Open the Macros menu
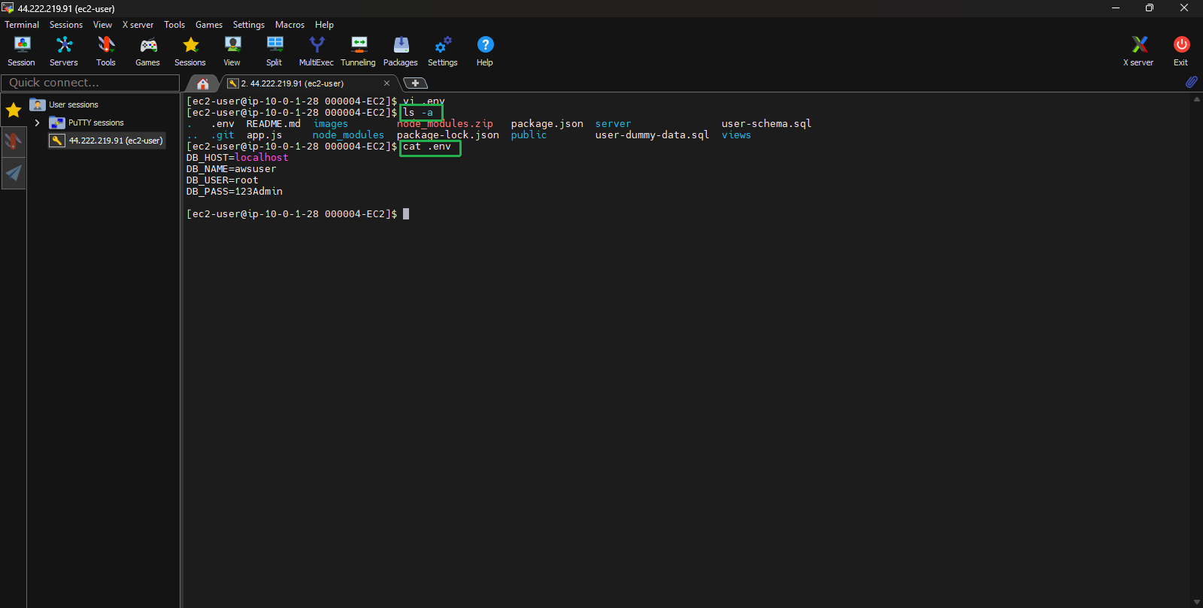This screenshot has width=1203, height=608. (289, 25)
